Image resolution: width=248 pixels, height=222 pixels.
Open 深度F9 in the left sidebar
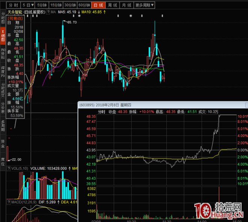pos(3,72)
